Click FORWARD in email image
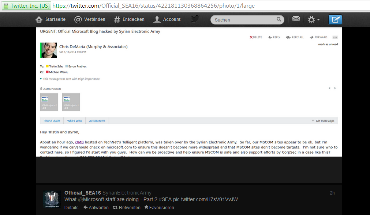The image size is (370, 215). coord(318,37)
